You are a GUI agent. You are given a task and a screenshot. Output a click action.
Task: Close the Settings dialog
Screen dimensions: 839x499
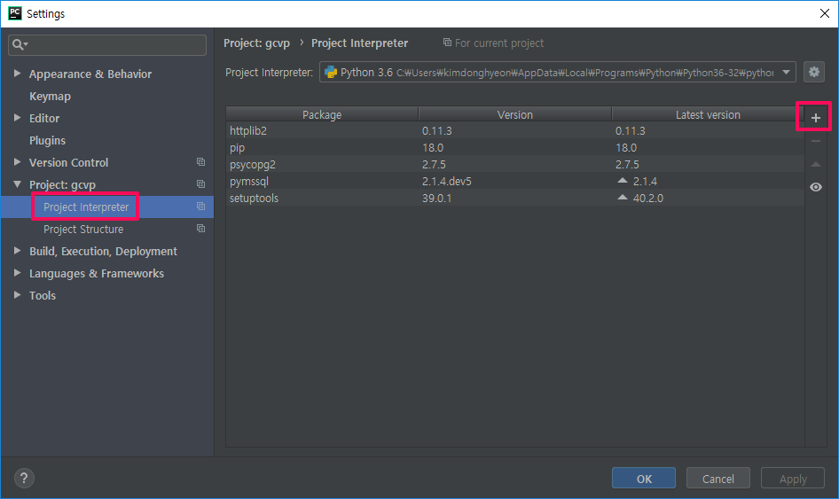tap(825, 13)
